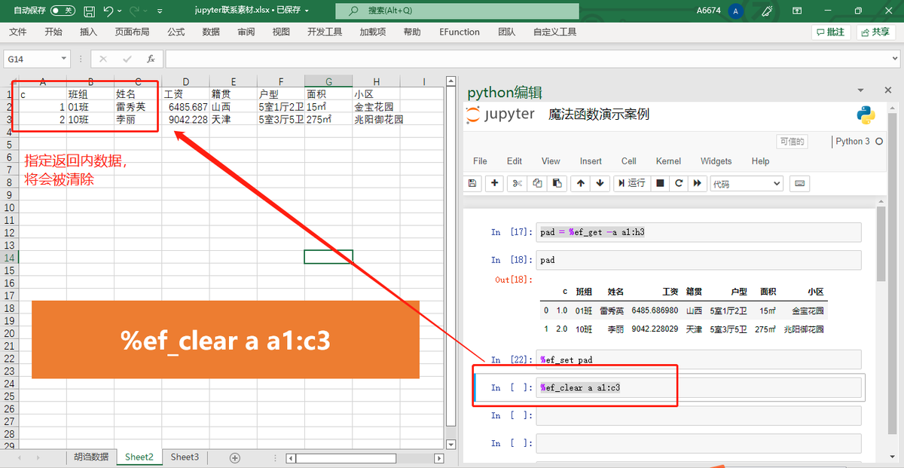Open the Jupyter Cell menu
904x468 pixels.
(x=629, y=161)
